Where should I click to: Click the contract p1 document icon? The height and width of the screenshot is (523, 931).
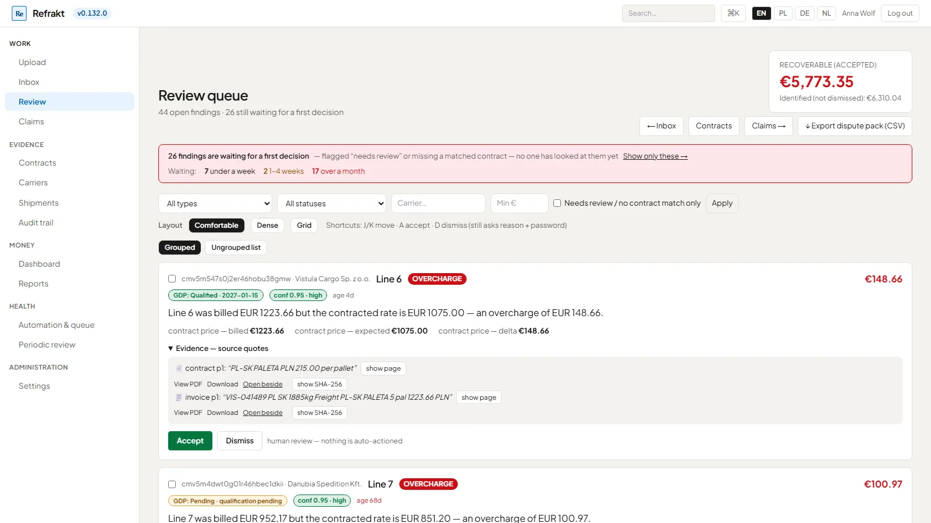tap(179, 368)
